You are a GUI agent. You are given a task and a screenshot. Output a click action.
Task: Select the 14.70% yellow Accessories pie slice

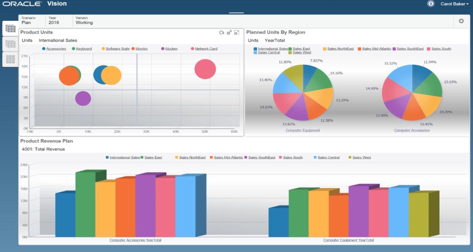pyautogui.click(x=429, y=104)
